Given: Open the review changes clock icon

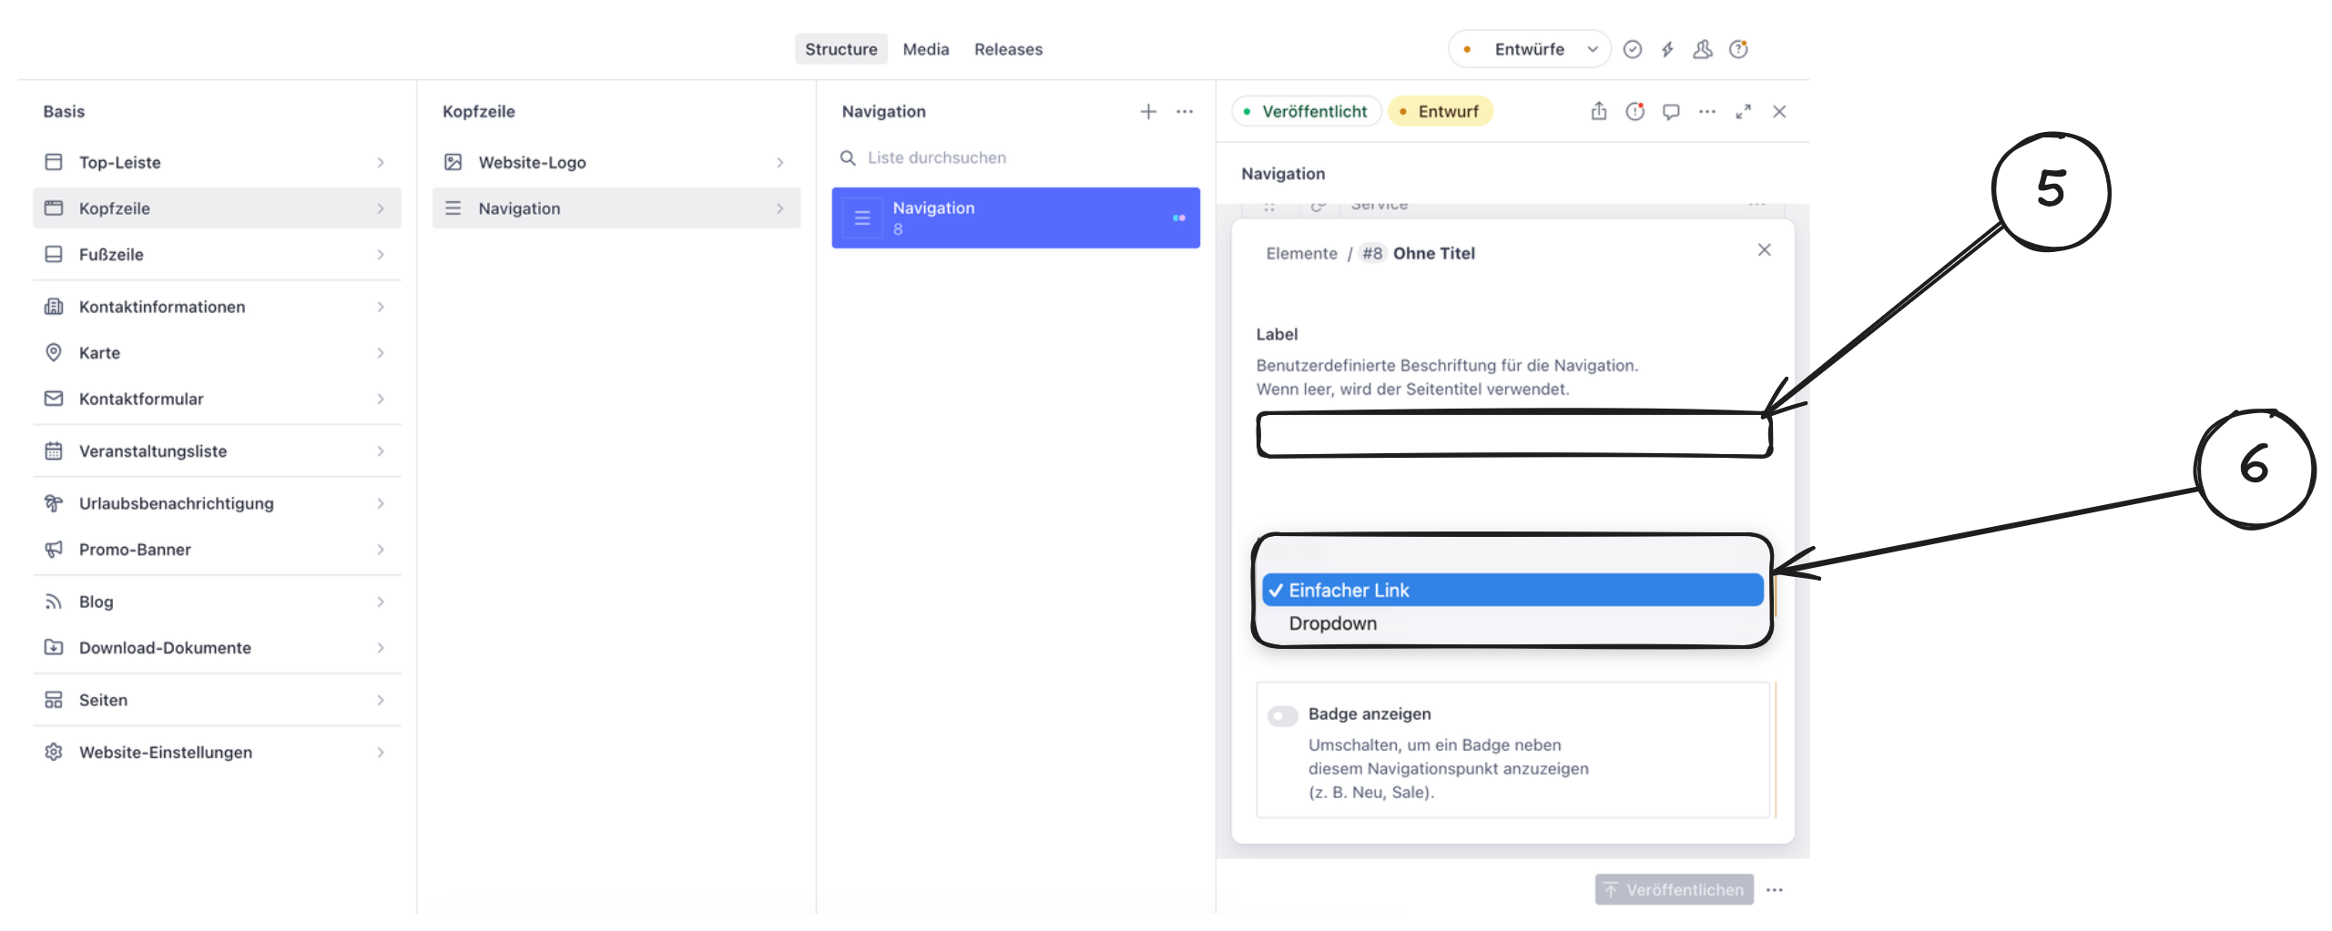Looking at the screenshot, I should point(1635,111).
